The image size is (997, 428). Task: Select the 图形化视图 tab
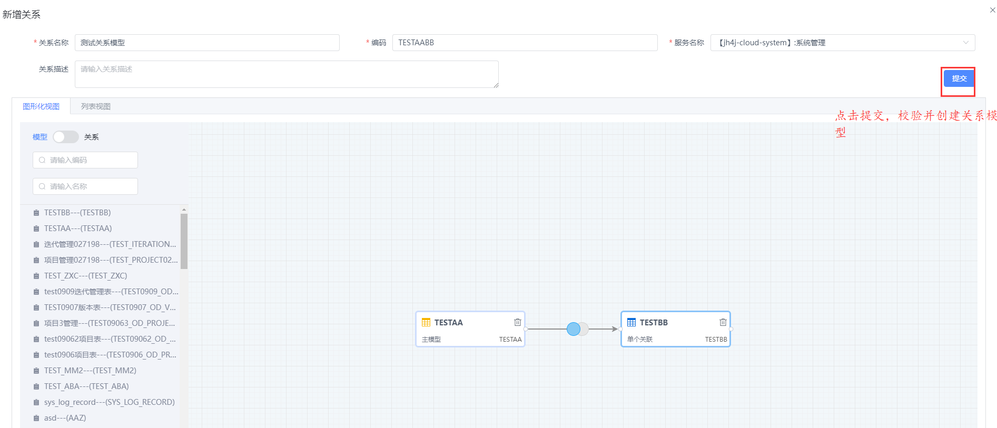coord(41,106)
